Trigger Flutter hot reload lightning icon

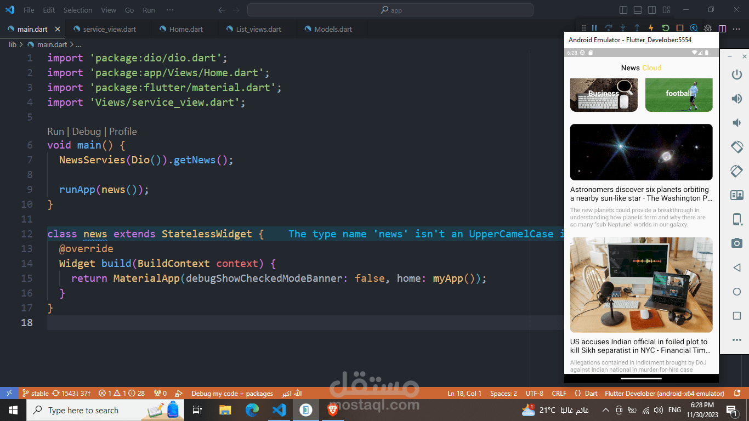coord(651,28)
